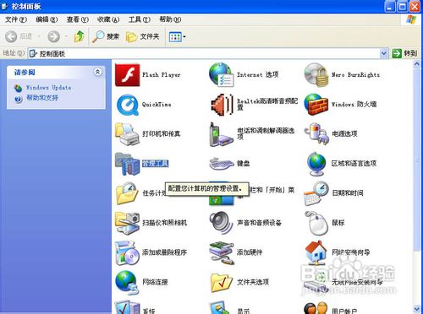Open the 声音和音频设备 speaker icon
Screen dimensions: 423x314
[x=221, y=223]
